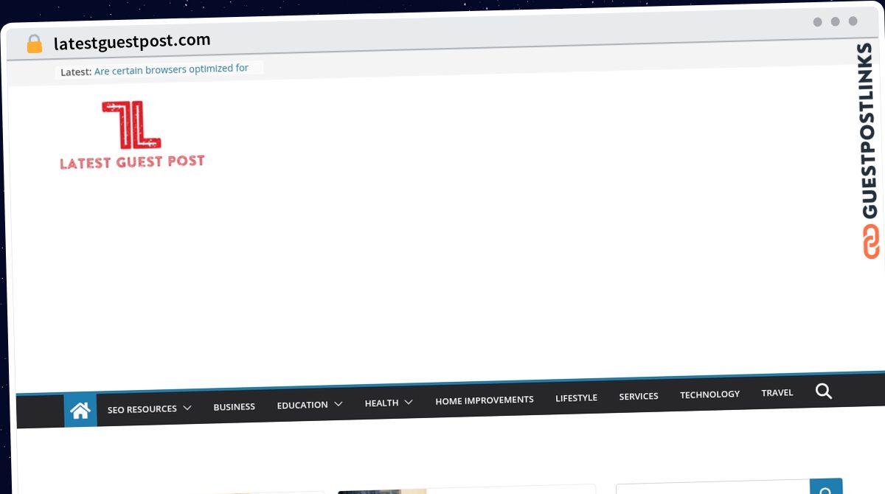Expand the SEO Resources dropdown chevron
The image size is (885, 494).
187,408
